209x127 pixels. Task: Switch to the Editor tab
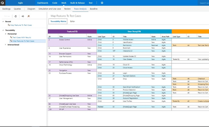(73, 21)
